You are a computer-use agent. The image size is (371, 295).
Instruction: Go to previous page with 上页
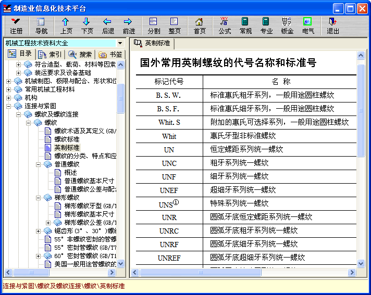point(66,25)
